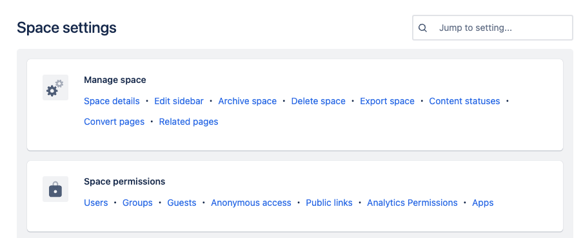Open Edit sidebar setting
The image size is (583, 238).
pos(179,101)
